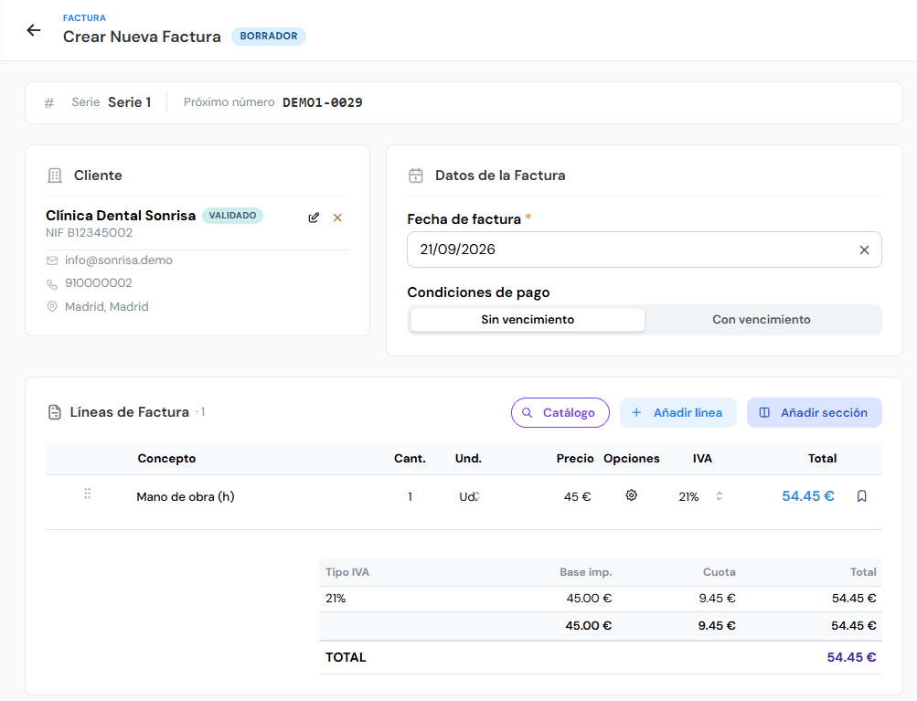This screenshot has width=917, height=701.
Task: Click the line total 54.45 € in blue
Action: (807, 496)
